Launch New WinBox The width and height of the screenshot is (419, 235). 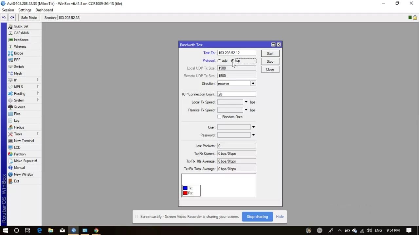(23, 174)
